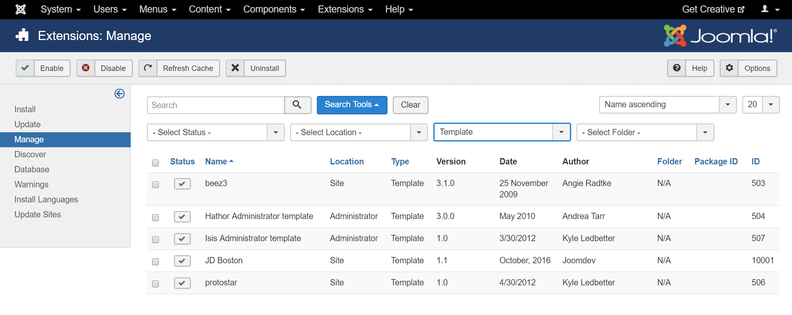Open the System menu
This screenshot has height=315, width=792.
(61, 9)
